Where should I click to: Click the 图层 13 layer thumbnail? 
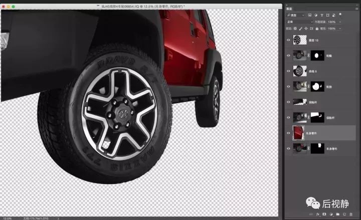pyautogui.click(x=300, y=40)
